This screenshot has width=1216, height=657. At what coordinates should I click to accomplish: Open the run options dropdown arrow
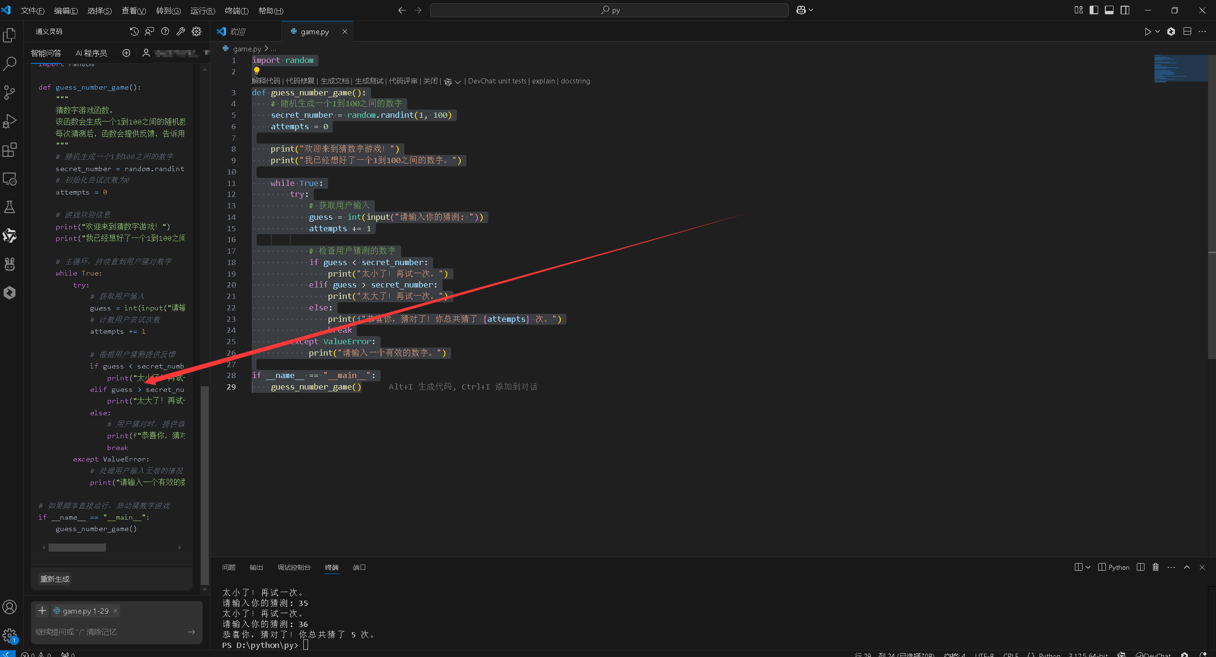(1157, 31)
